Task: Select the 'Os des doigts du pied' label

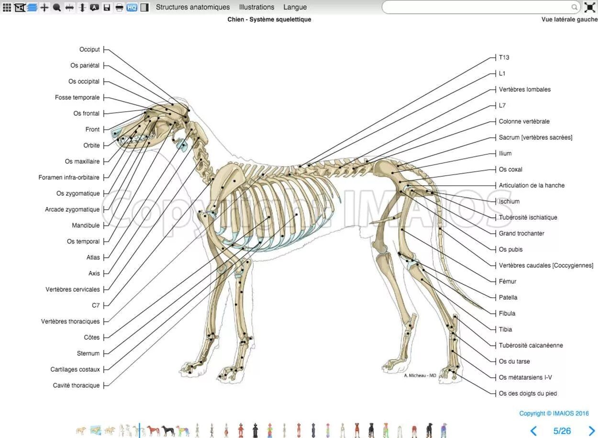Action: 528,394
